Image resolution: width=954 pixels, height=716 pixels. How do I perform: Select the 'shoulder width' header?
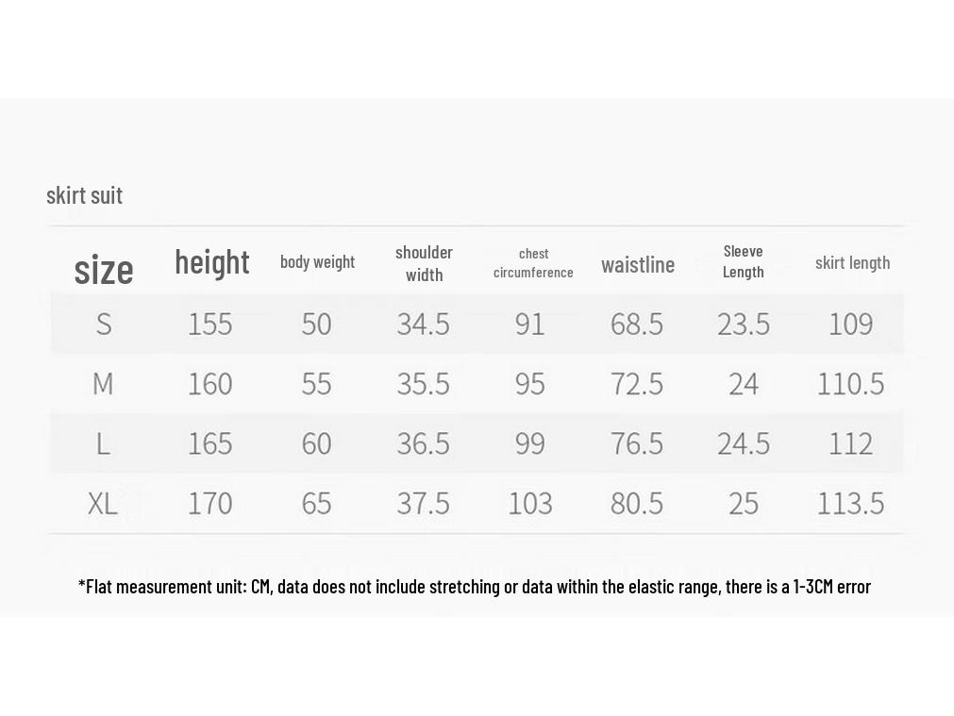click(x=424, y=263)
